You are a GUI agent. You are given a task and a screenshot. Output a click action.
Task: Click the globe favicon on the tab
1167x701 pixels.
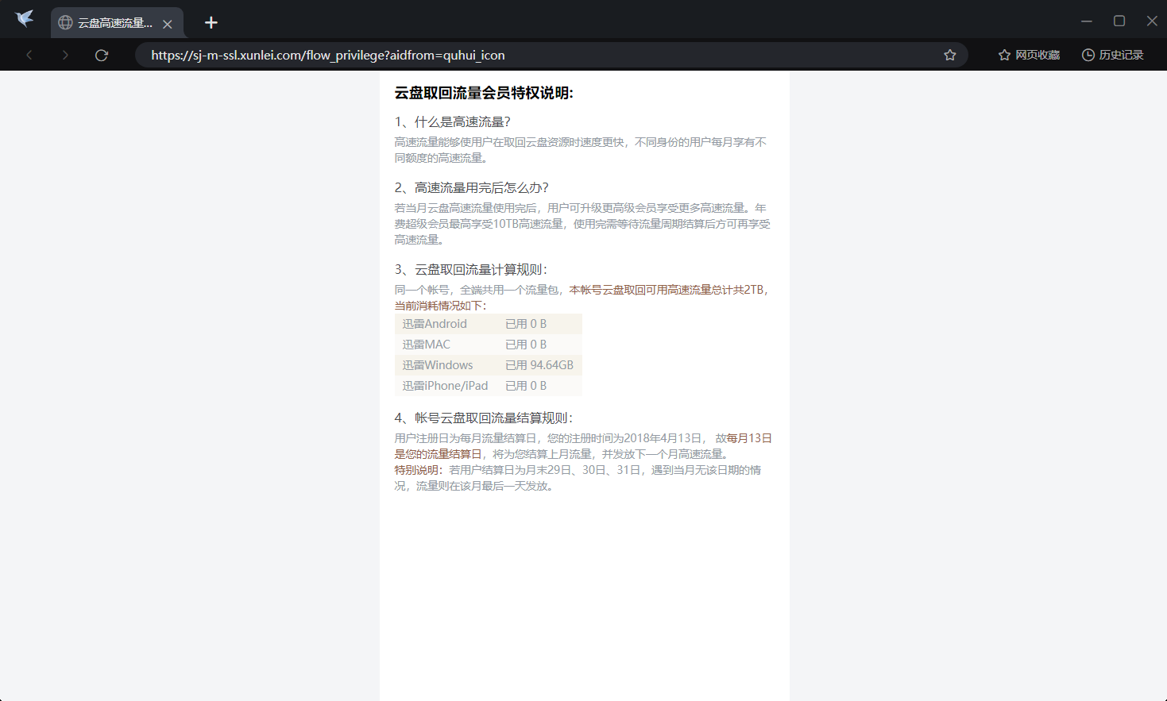click(x=65, y=23)
